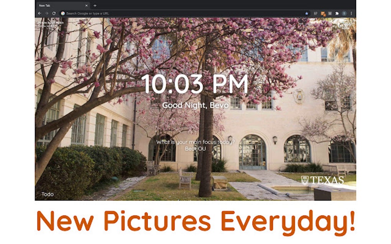
Task: Click the Search Google or type URL field
Action: tap(182, 13)
